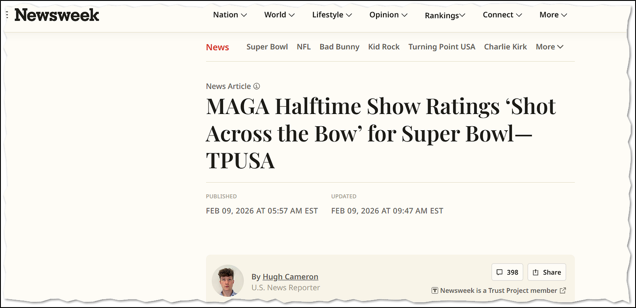636x308 pixels.
Task: Open the Kid Rock topic
Action: click(384, 47)
